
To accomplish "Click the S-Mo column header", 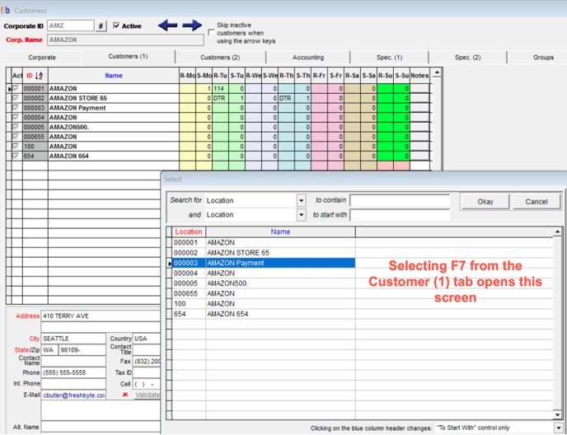I will pos(204,76).
